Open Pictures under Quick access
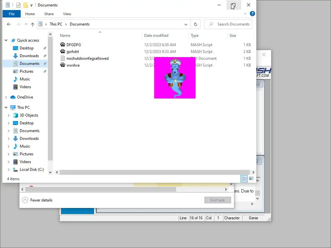Screen dimensions: 331x248 pyautogui.click(x=27, y=71)
